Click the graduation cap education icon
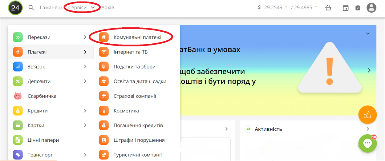 tap(104, 81)
